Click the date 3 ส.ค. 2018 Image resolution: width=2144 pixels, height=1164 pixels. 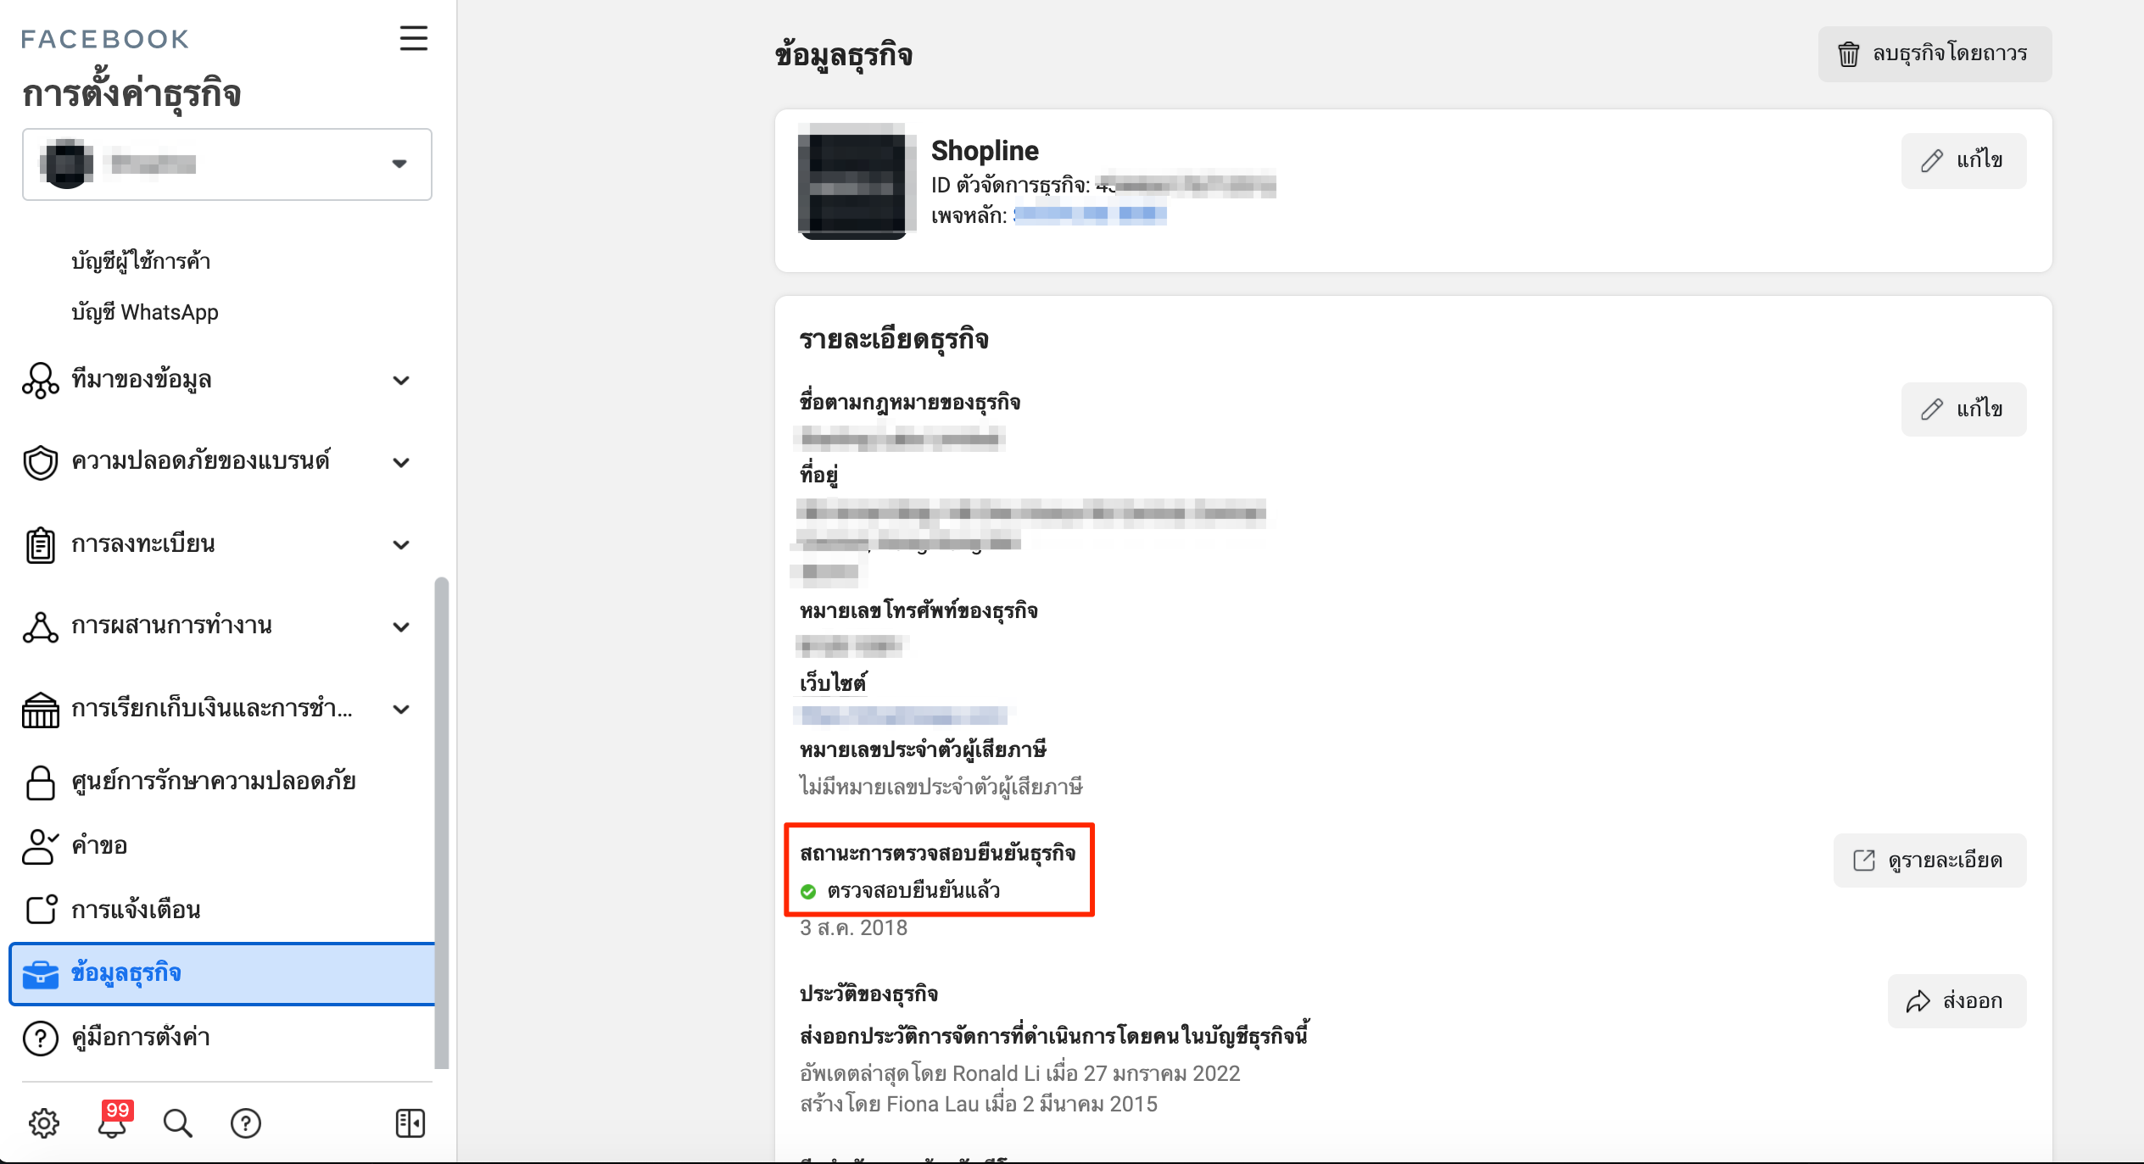tap(853, 928)
